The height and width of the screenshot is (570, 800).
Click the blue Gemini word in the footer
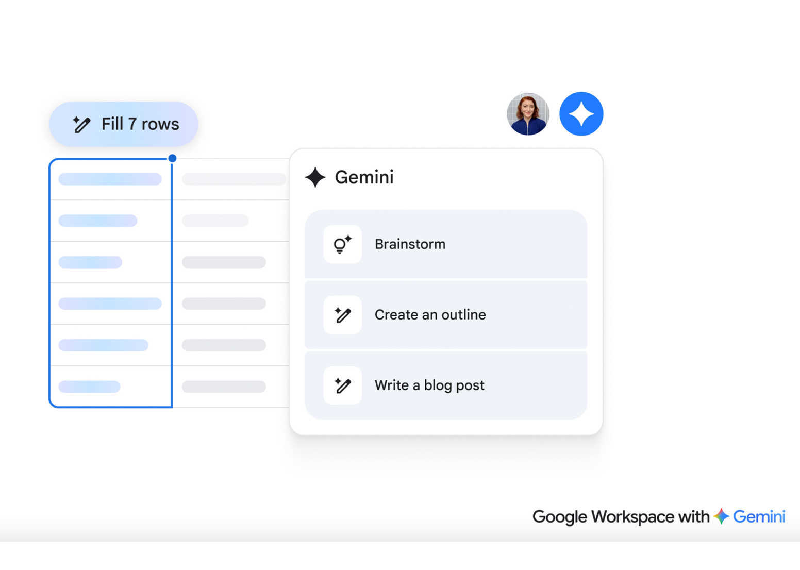tap(759, 516)
